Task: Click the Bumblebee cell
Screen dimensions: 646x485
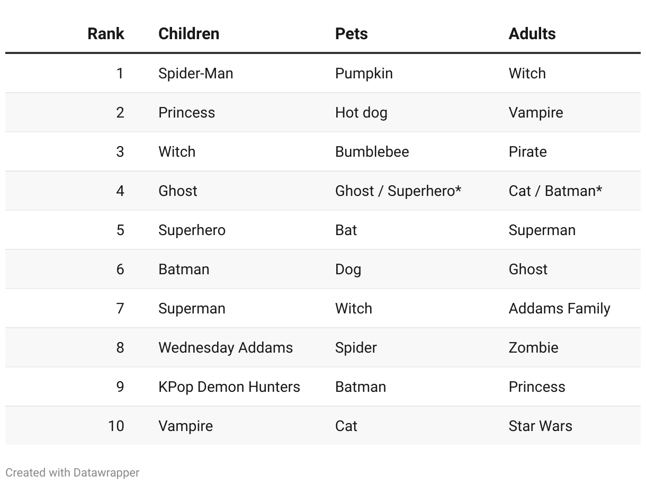Action: click(372, 151)
